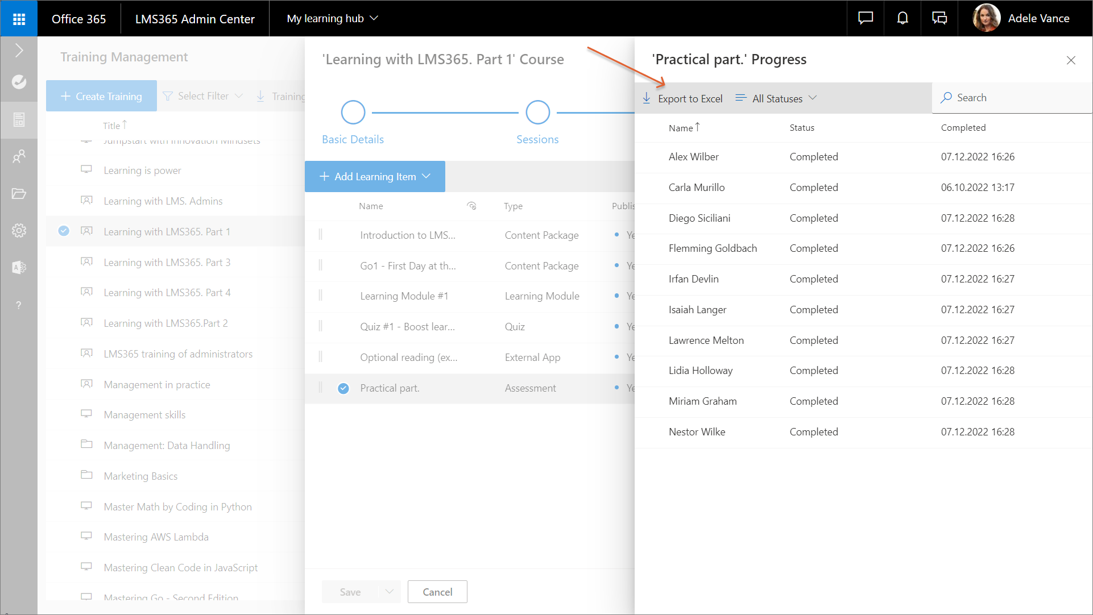Image resolution: width=1093 pixels, height=615 pixels.
Task: Click the notifications bell icon
Action: point(902,19)
